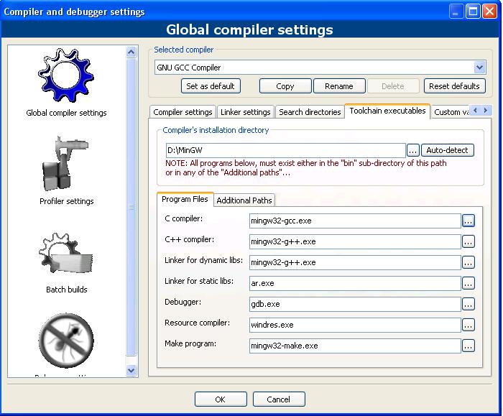Click the Reset defaults button

coord(454,86)
